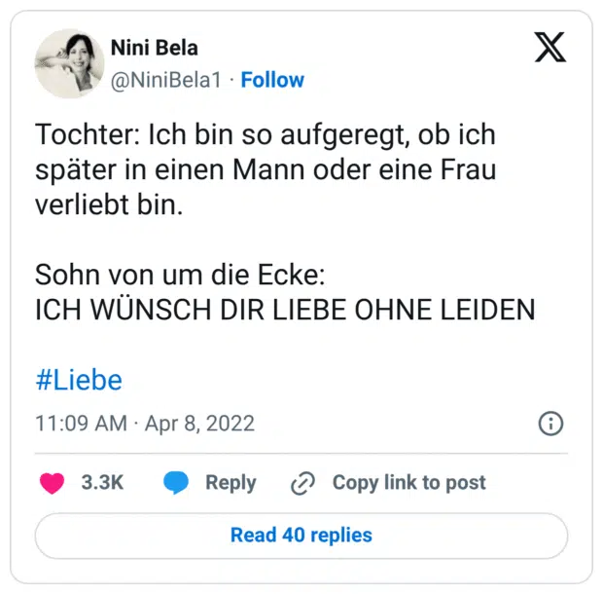The width and height of the screenshot is (603, 594).
Task: Click the Apr 8, 2022 date
Action: [x=199, y=424]
